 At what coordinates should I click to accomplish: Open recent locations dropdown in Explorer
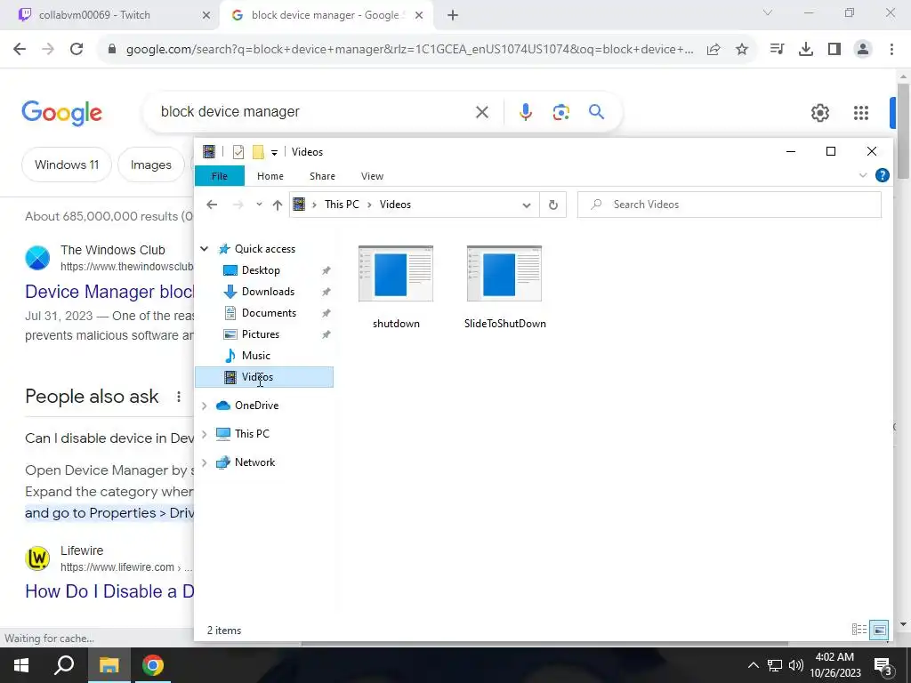click(259, 205)
